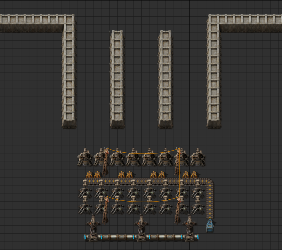
Task: Select the sixth yellow inserter from the left
Action: click(x=161, y=174)
